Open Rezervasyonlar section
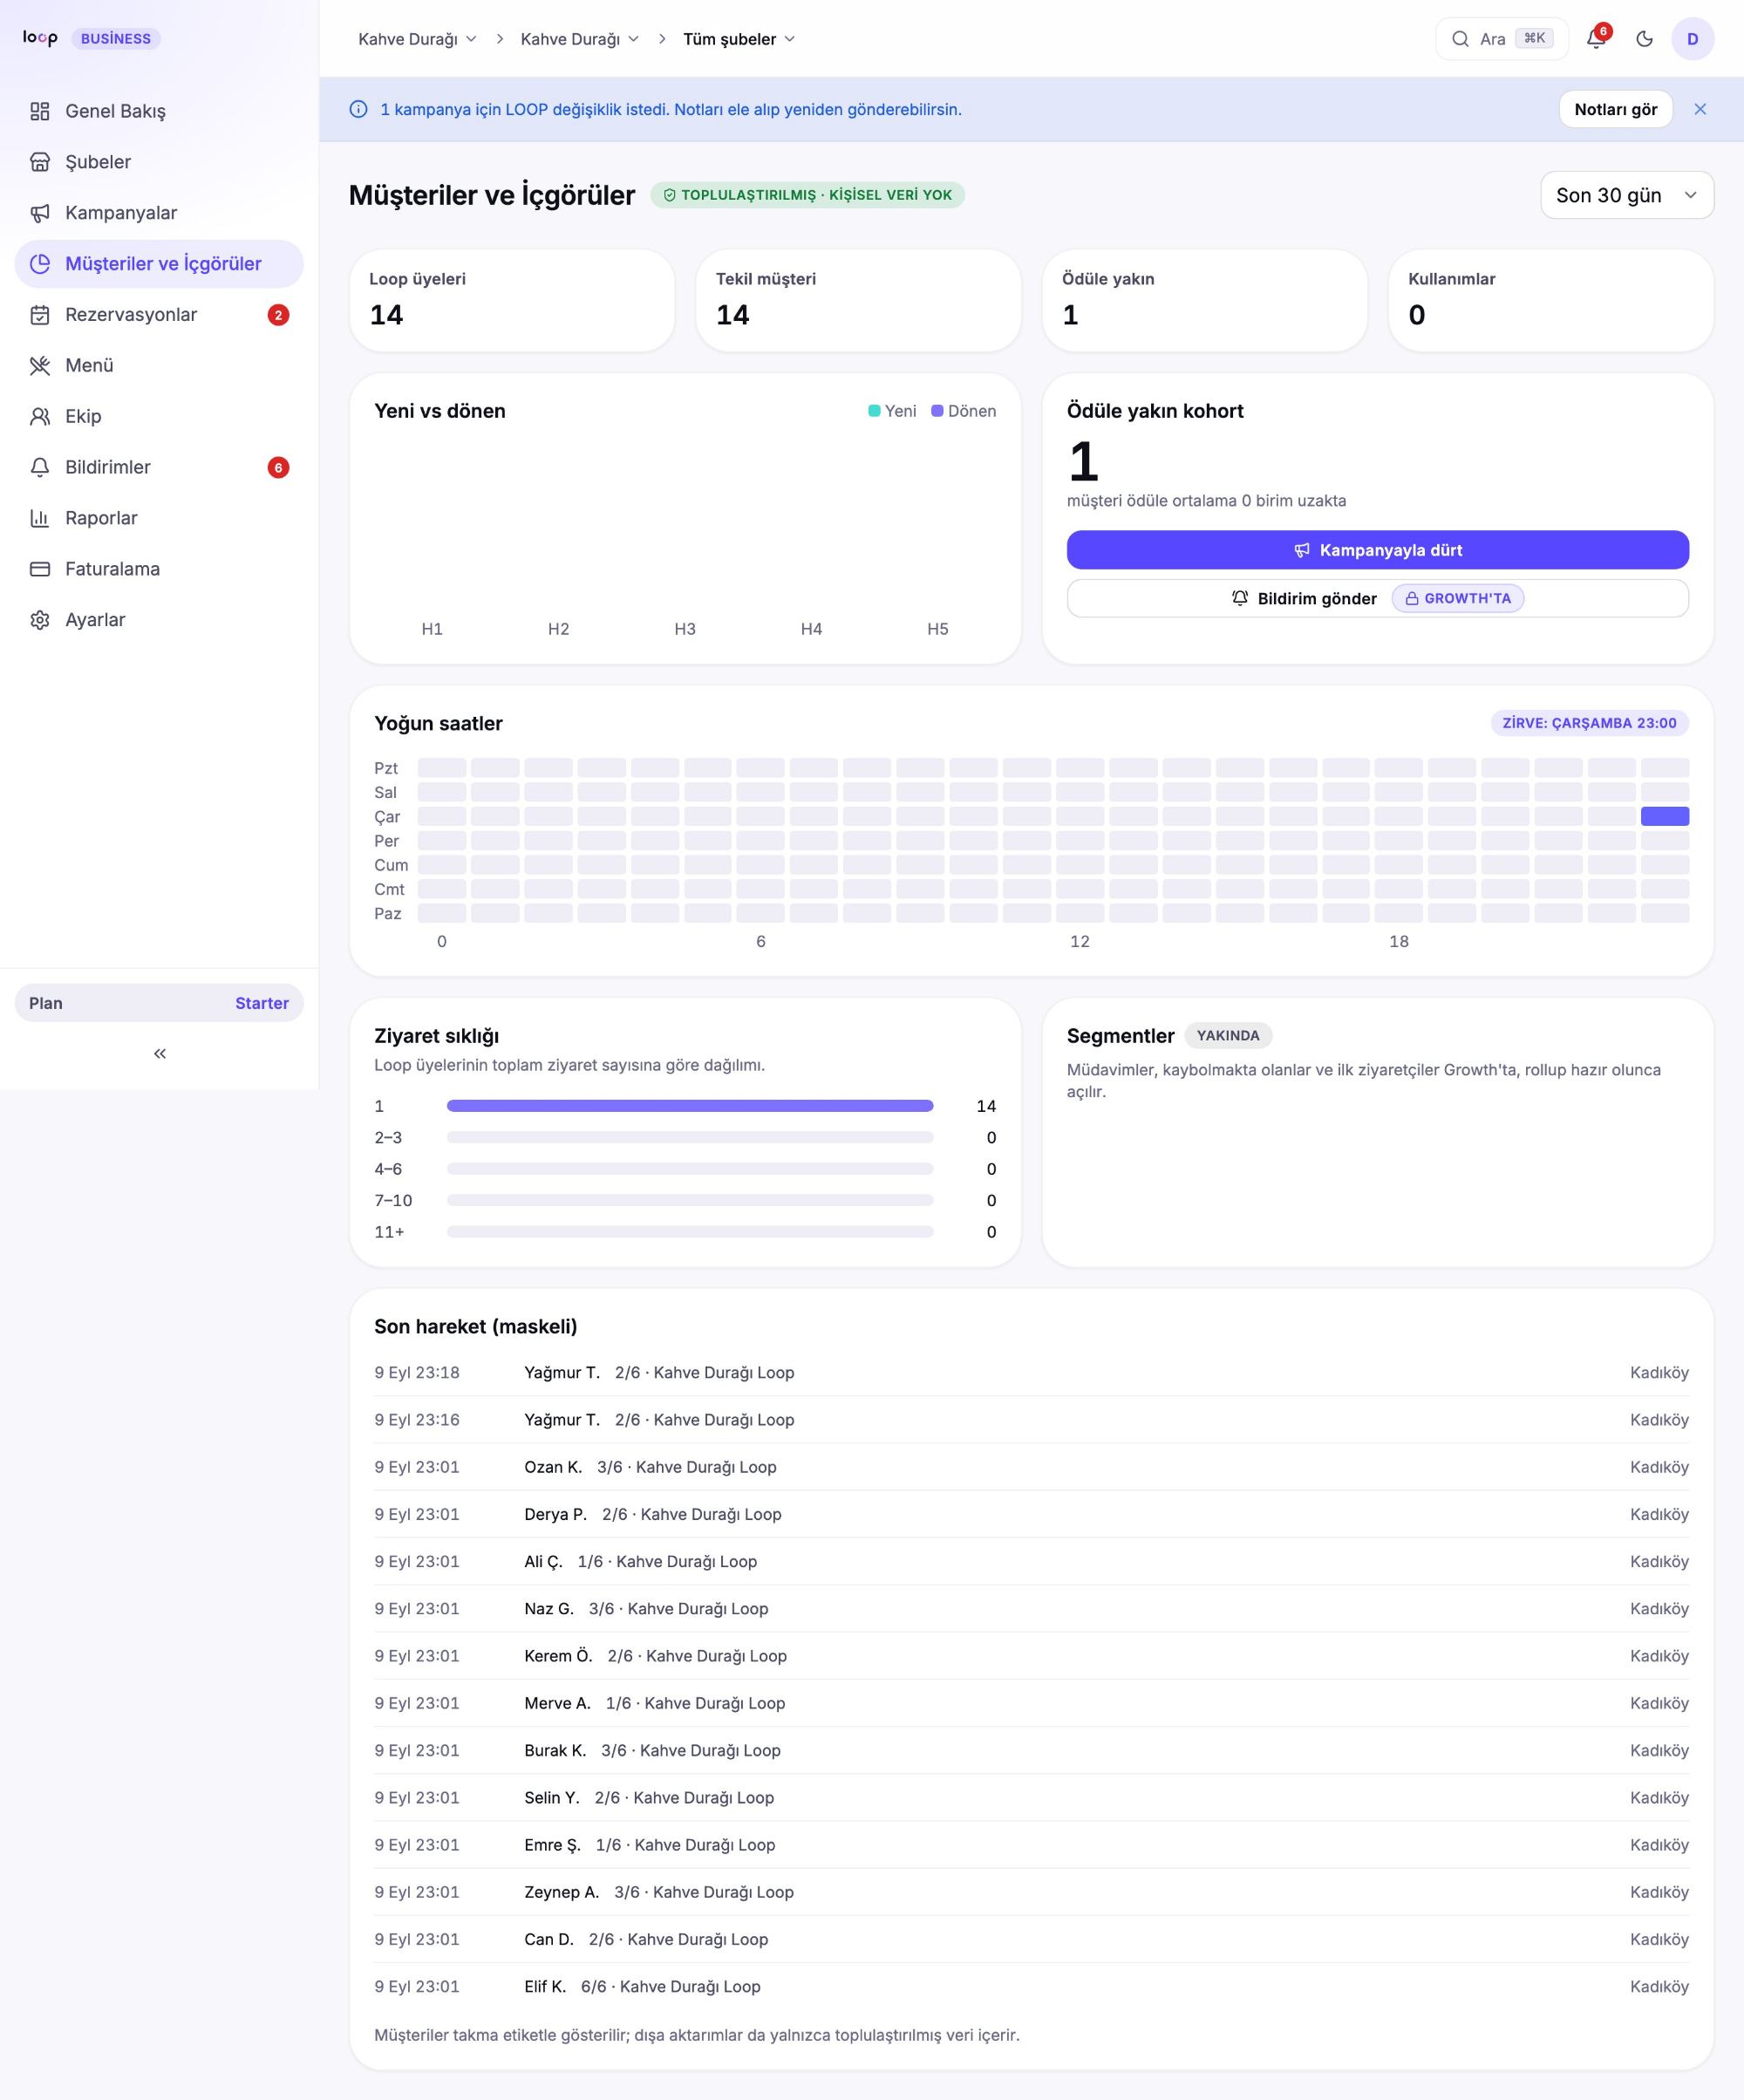This screenshot has height=2100, width=1744. [x=159, y=315]
